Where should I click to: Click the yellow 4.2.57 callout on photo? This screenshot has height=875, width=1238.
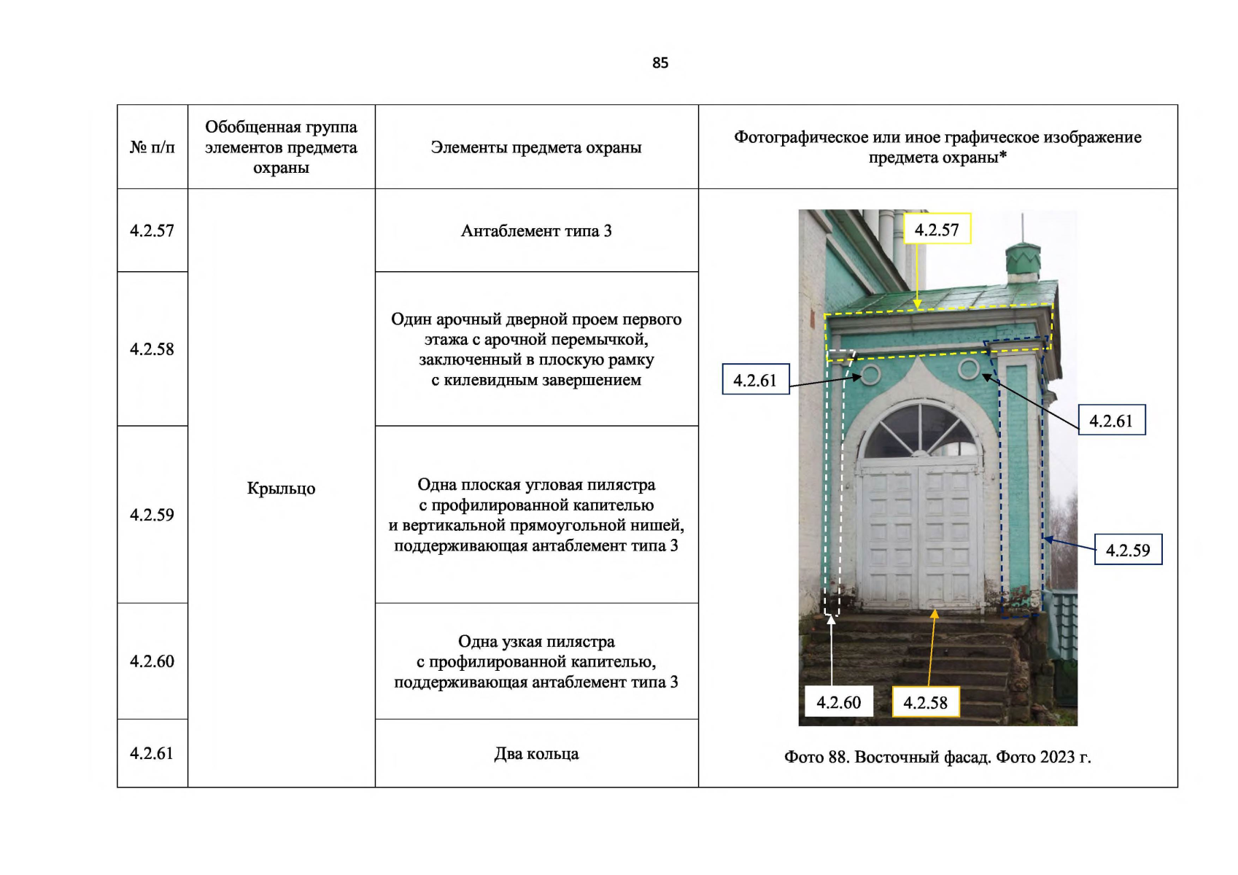(x=937, y=230)
